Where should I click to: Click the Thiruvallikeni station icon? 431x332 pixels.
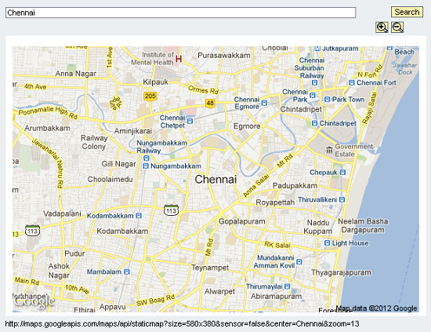point(342,199)
